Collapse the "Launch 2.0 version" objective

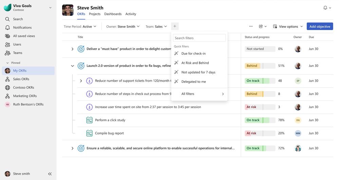[72, 66]
